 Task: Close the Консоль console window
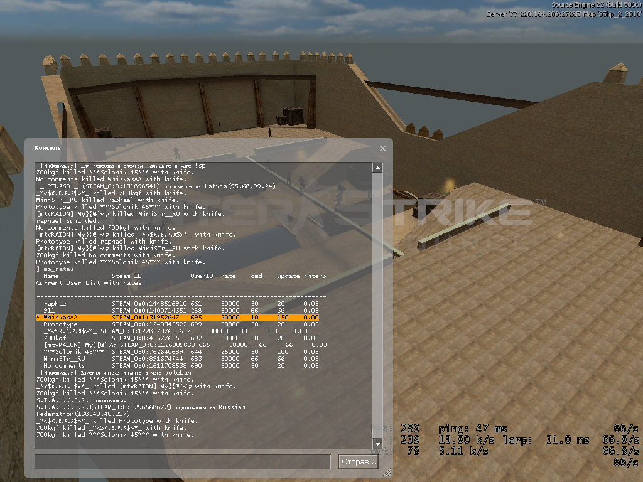(382, 148)
